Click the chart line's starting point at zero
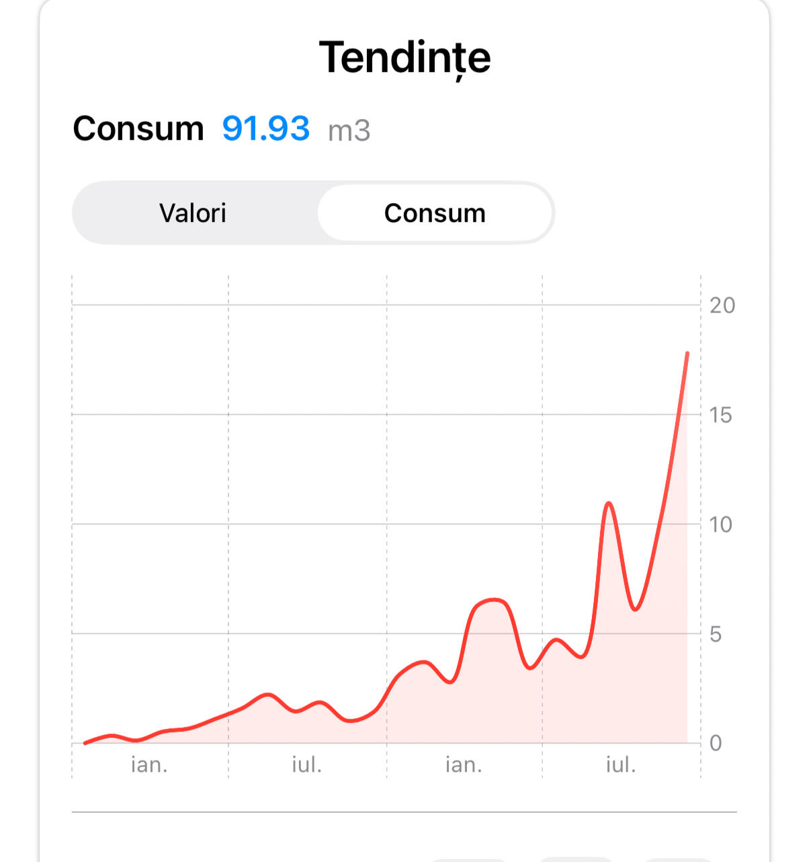Image resolution: width=809 pixels, height=862 pixels. click(x=85, y=743)
